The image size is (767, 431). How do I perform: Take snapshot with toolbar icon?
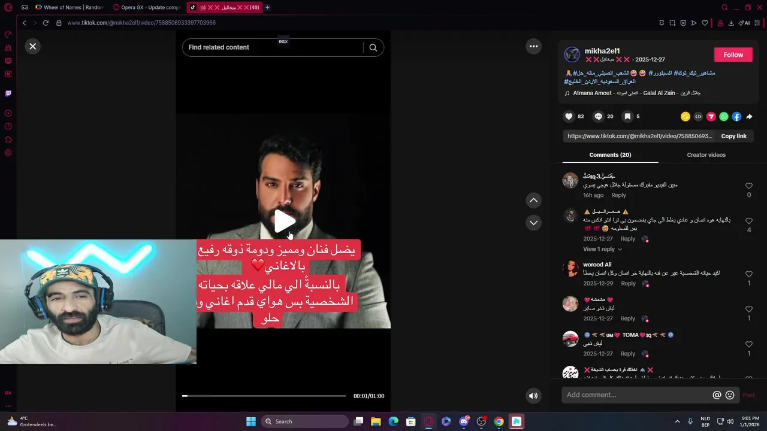[x=672, y=23]
